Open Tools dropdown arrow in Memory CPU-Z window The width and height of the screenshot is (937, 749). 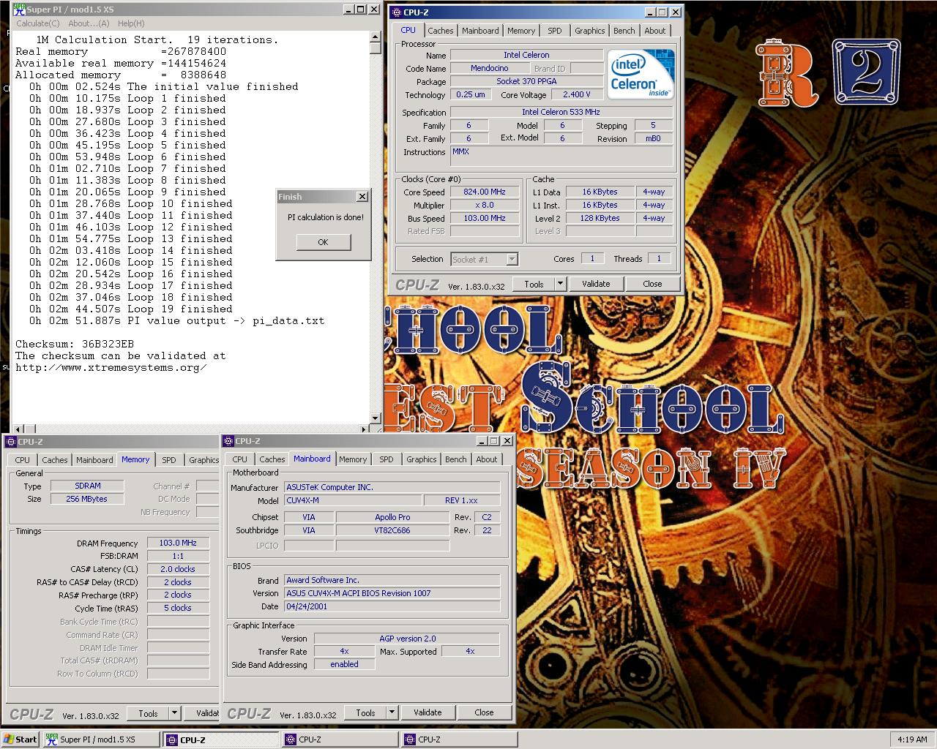[174, 713]
